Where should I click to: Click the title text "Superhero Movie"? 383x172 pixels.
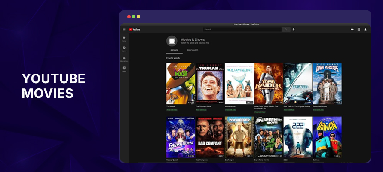[x=262, y=160]
